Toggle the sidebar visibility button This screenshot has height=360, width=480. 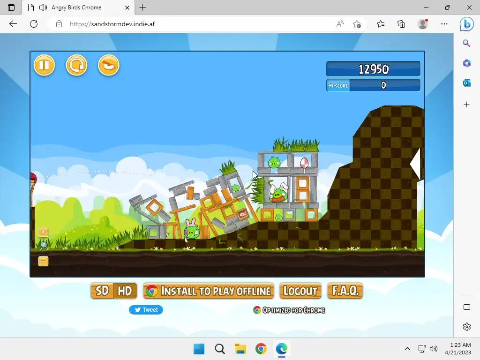(x=467, y=307)
